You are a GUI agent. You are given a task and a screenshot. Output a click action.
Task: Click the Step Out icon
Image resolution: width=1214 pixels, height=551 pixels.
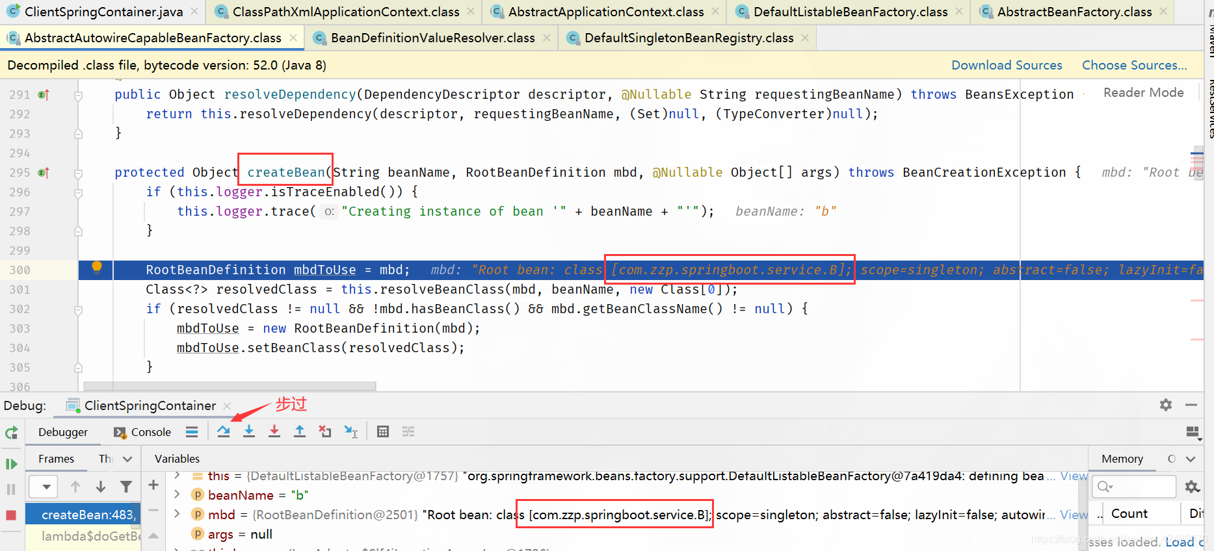[x=300, y=431]
